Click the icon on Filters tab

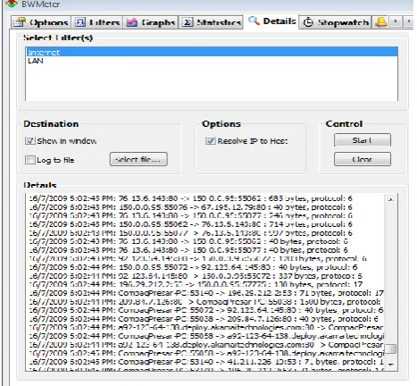79,22
